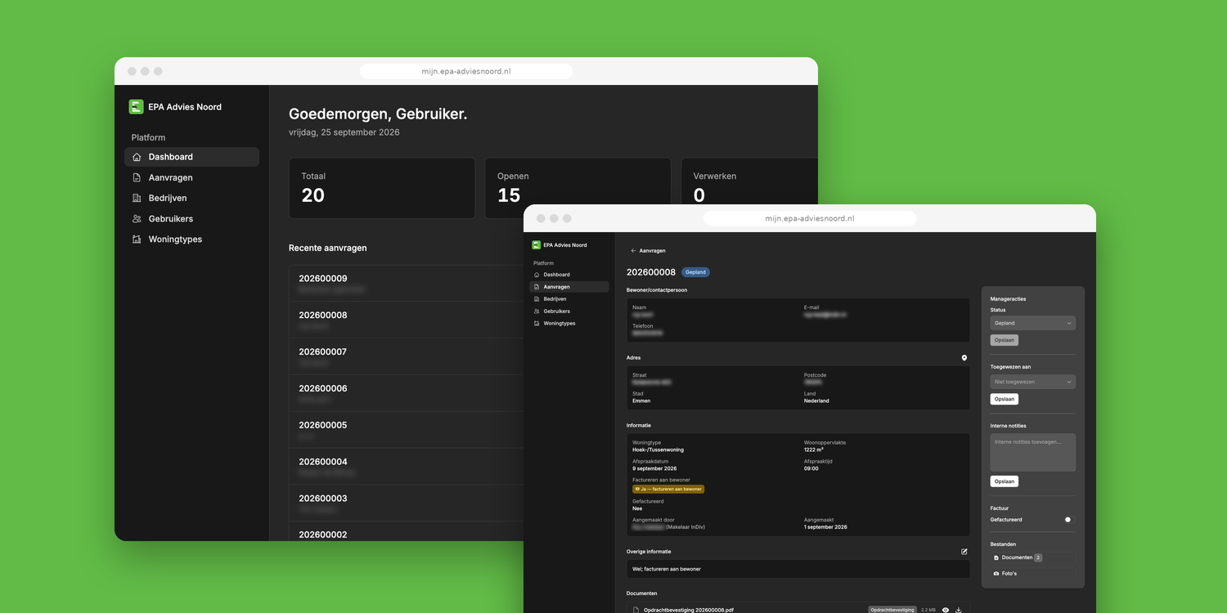Viewport: 1227px width, 613px height.
Task: Click Opslaan below the Toegewezen aan dropdown
Action: coord(1004,400)
